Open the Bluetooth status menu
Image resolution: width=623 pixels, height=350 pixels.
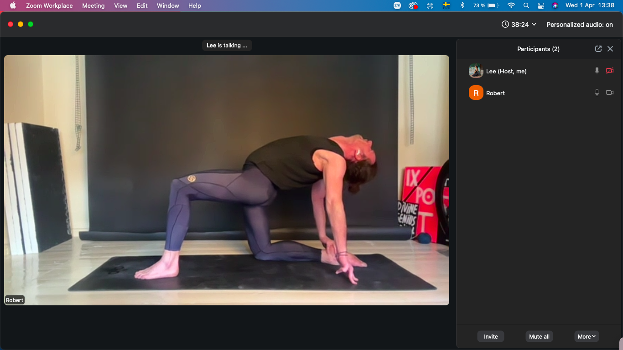tap(462, 5)
